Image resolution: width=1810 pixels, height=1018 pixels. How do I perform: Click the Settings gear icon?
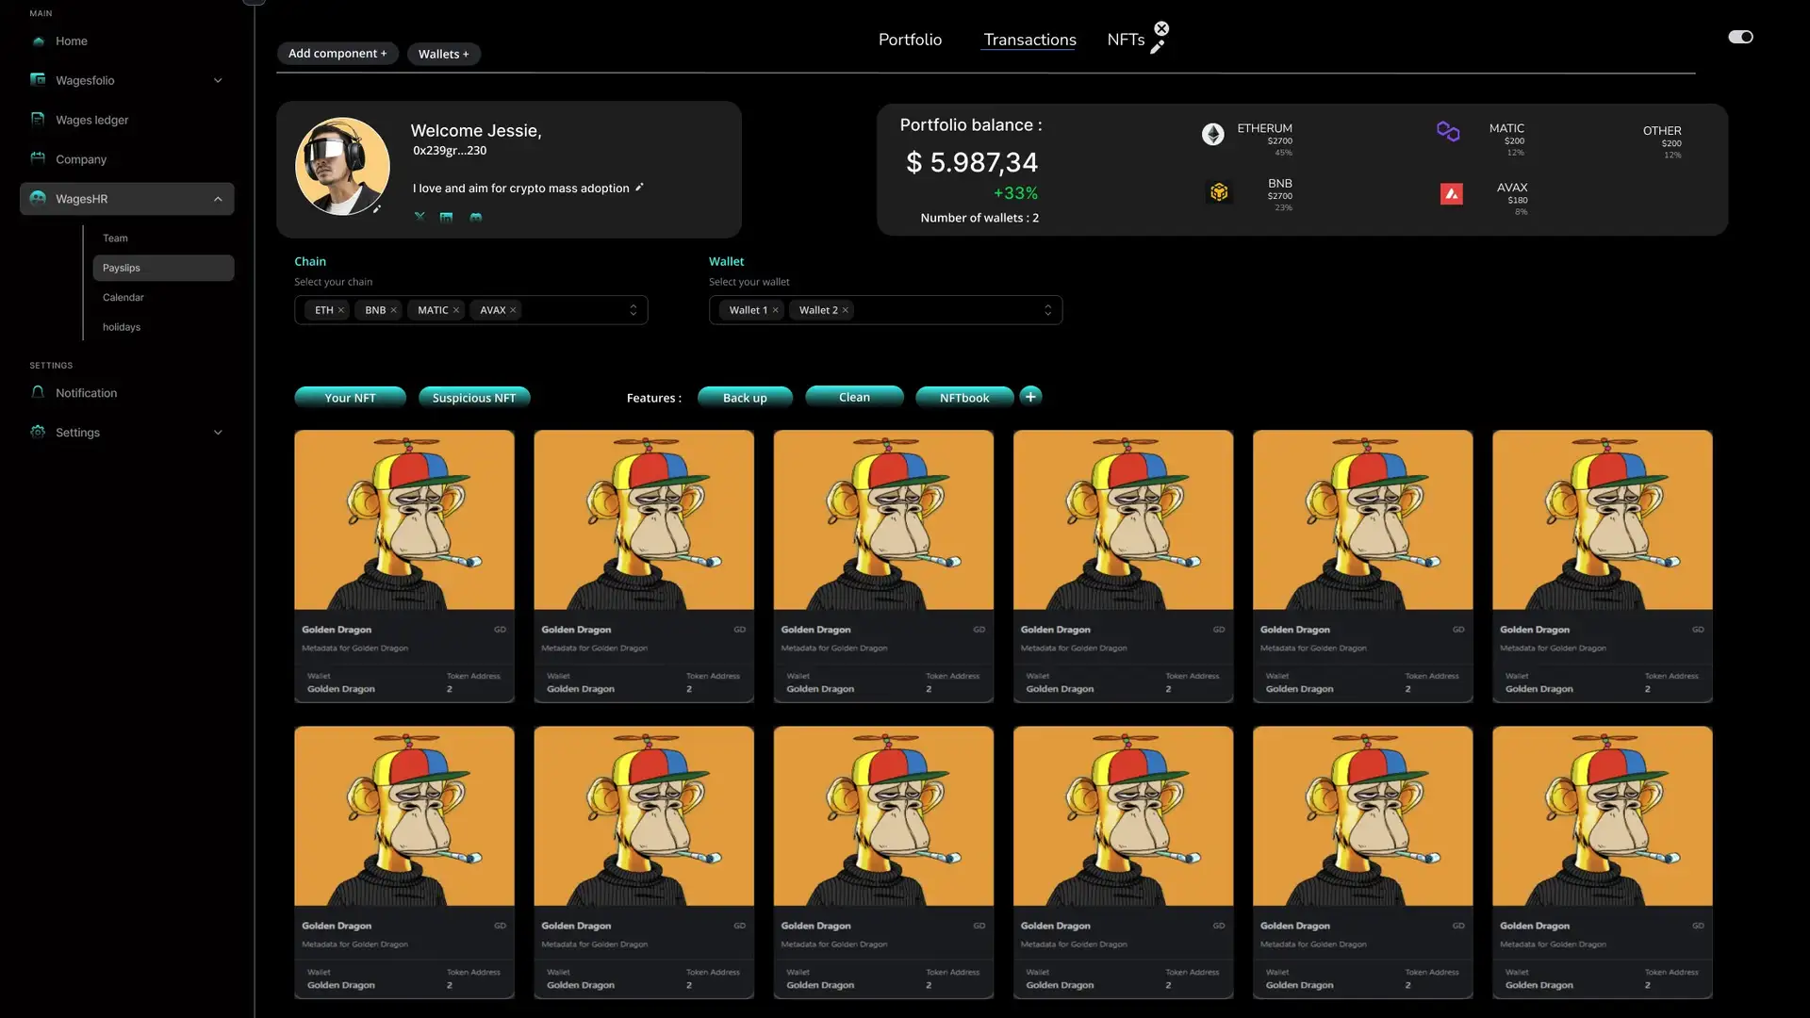coord(38,432)
